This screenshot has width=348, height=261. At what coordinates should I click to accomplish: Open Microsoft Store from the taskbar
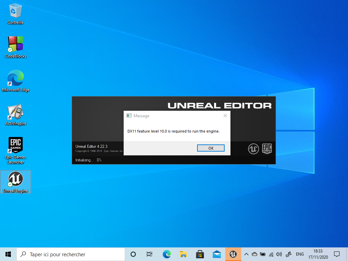coord(200,254)
